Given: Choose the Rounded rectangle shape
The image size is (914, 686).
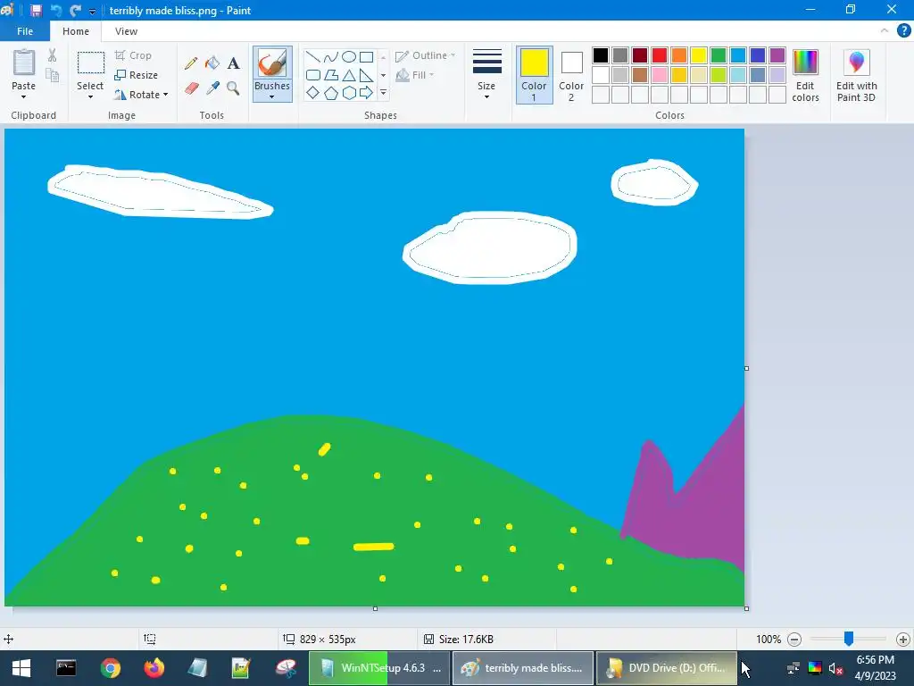Looking at the screenshot, I should tap(313, 75).
